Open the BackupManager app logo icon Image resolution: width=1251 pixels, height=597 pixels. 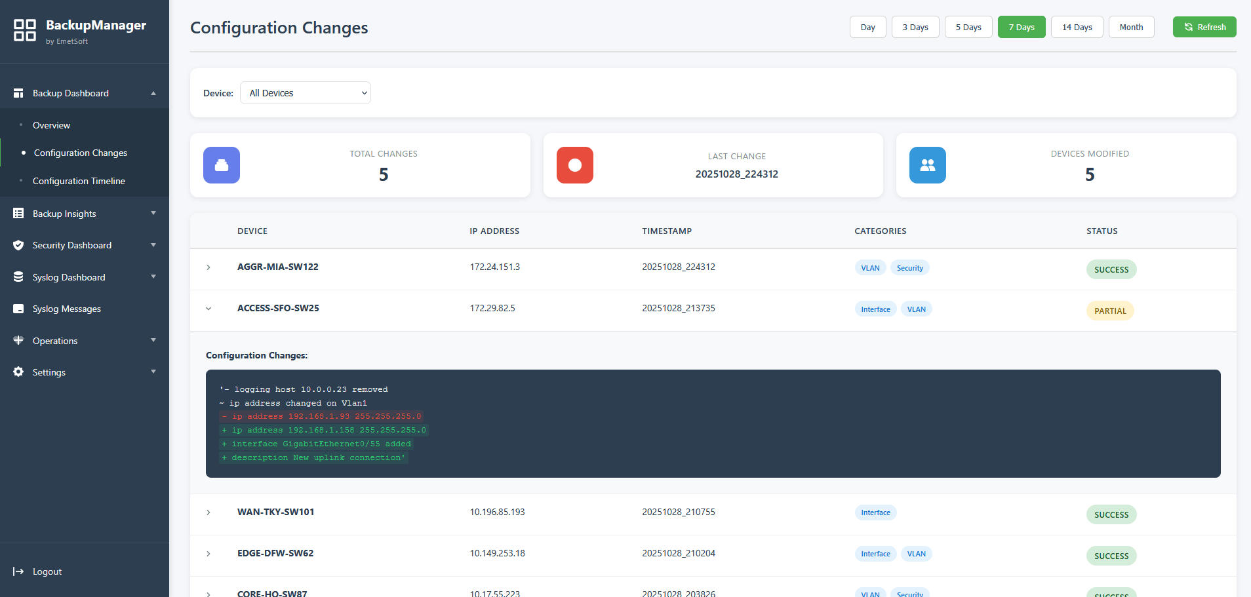point(25,30)
